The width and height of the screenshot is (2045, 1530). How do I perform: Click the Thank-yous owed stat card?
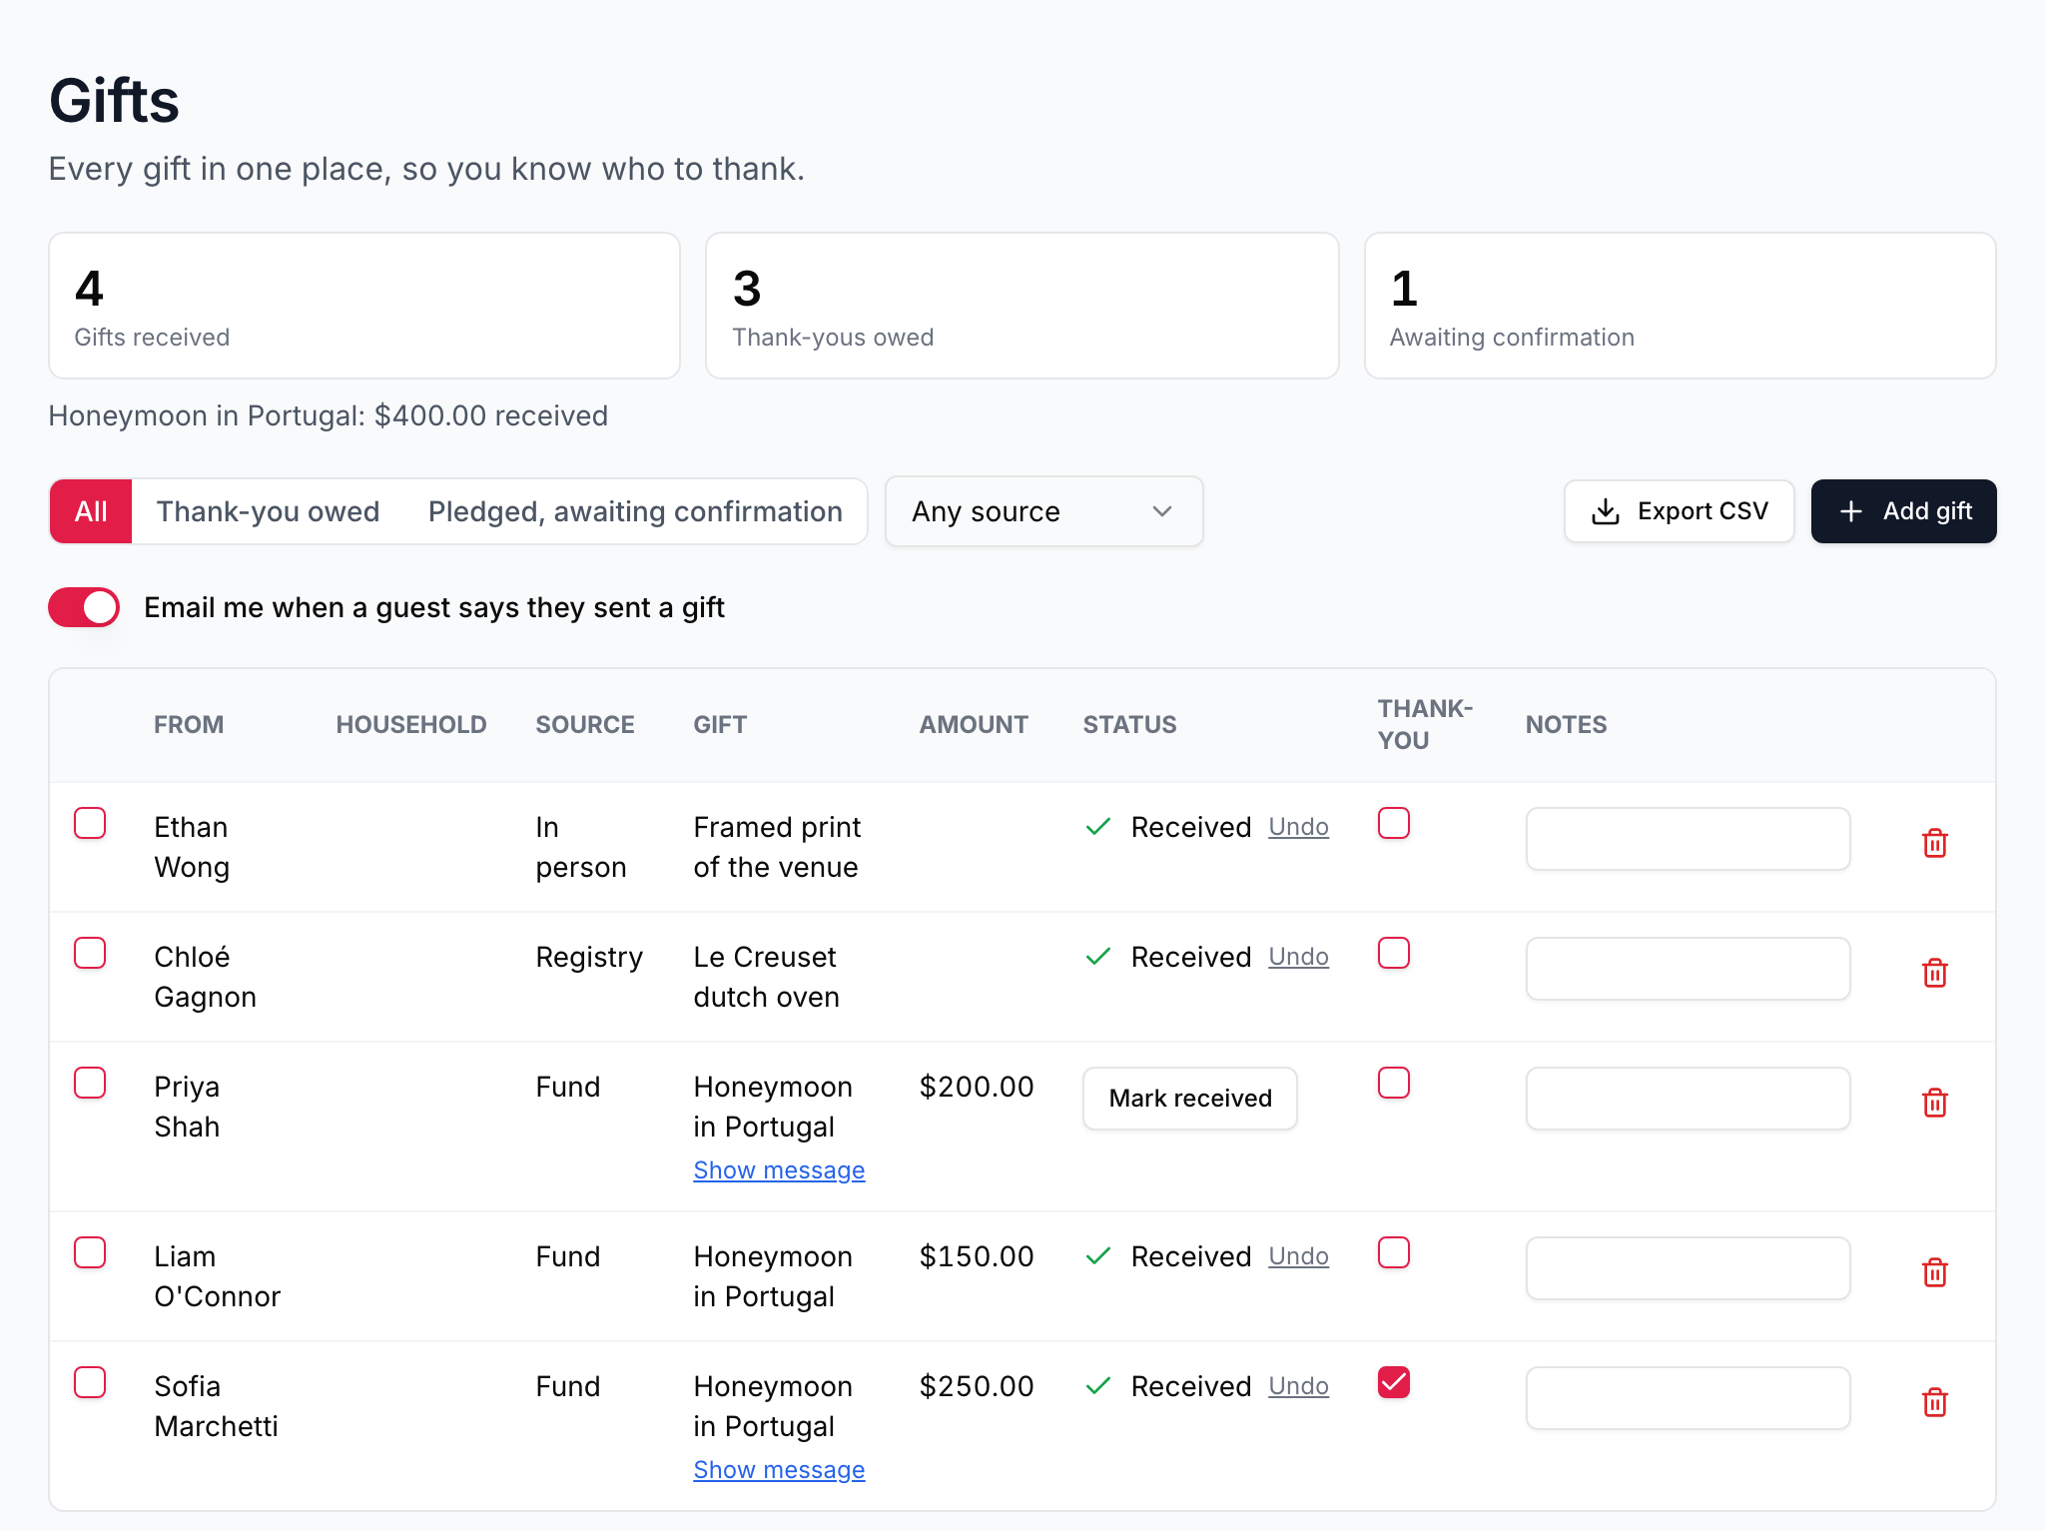coord(1022,306)
